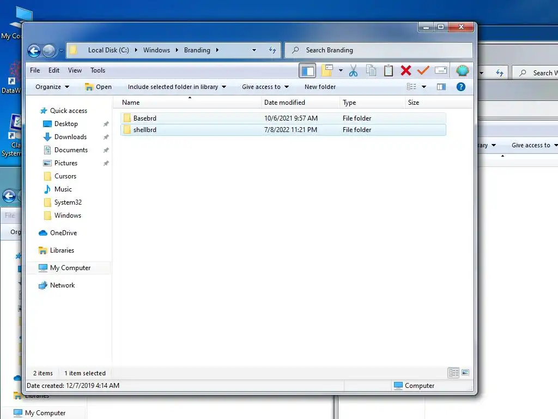The height and width of the screenshot is (419, 558).
Task: Open Include selected folder in library menu
Action: coord(177,87)
